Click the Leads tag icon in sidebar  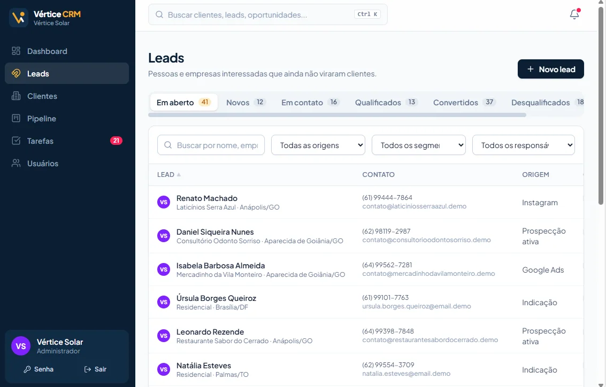coord(16,73)
